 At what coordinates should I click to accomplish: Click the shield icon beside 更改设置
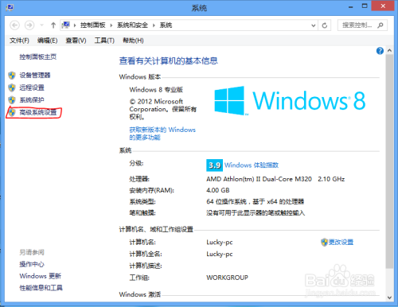324,242
